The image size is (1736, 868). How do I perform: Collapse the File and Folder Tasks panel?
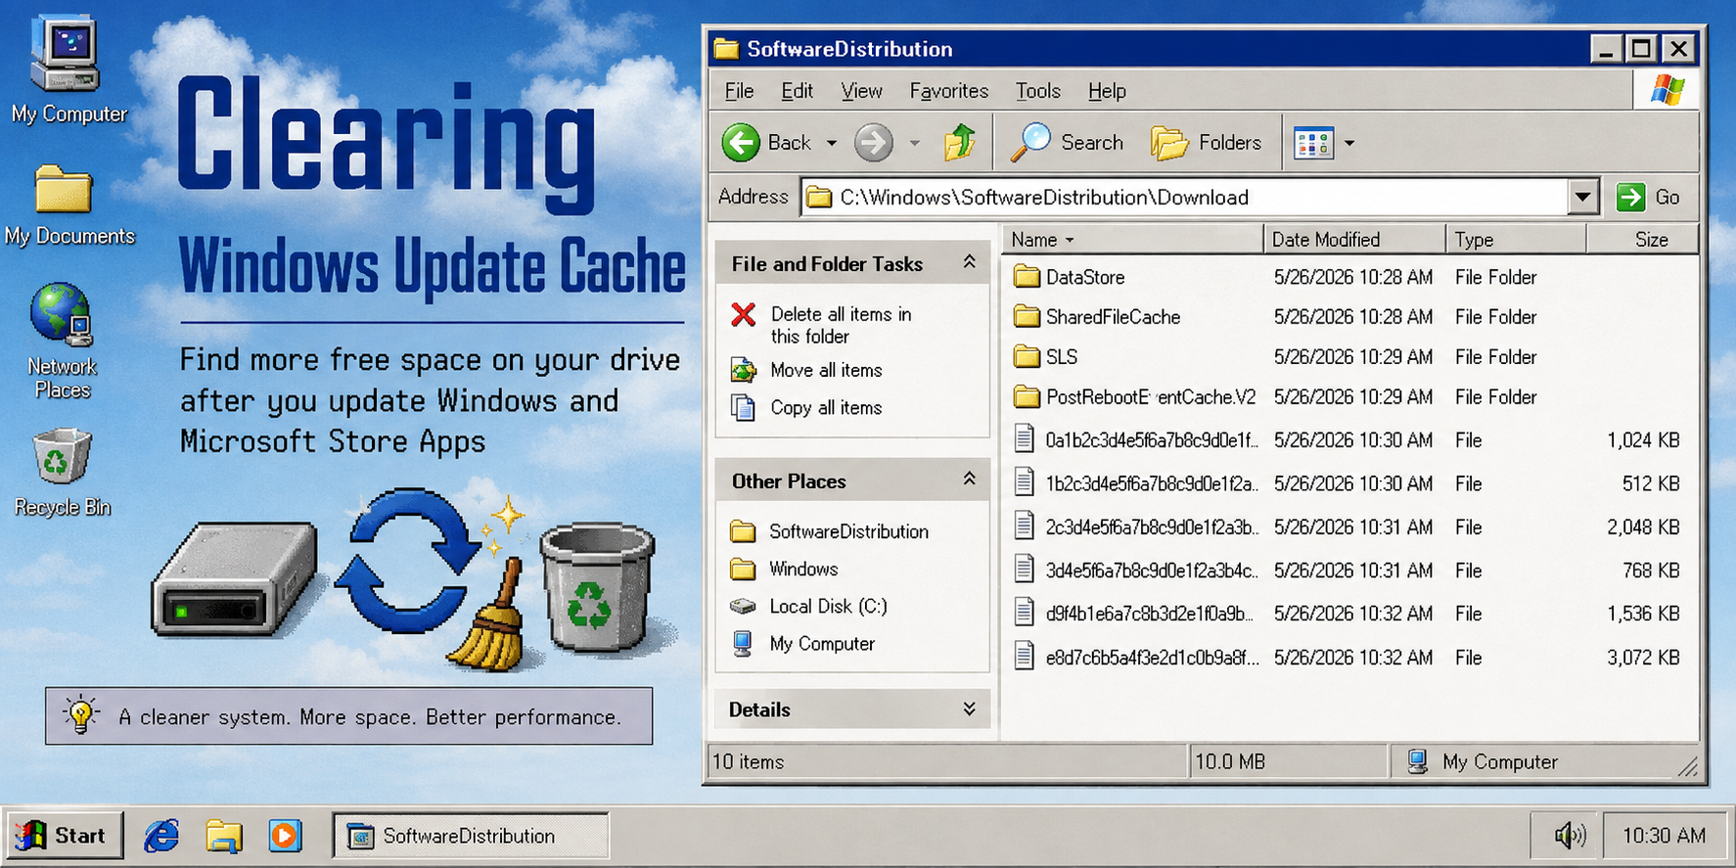tap(969, 262)
